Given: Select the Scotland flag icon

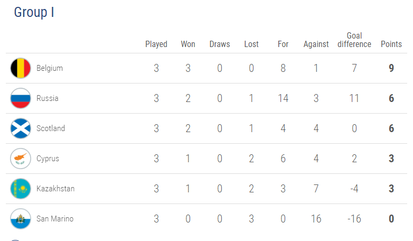Looking at the screenshot, I should click(x=21, y=128).
